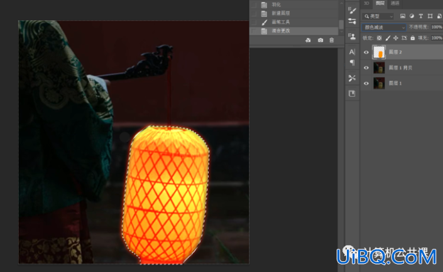Viewport: 443px width, 272px height.
Task: Click 图层 2 layer thumbnail
Action: [x=379, y=52]
